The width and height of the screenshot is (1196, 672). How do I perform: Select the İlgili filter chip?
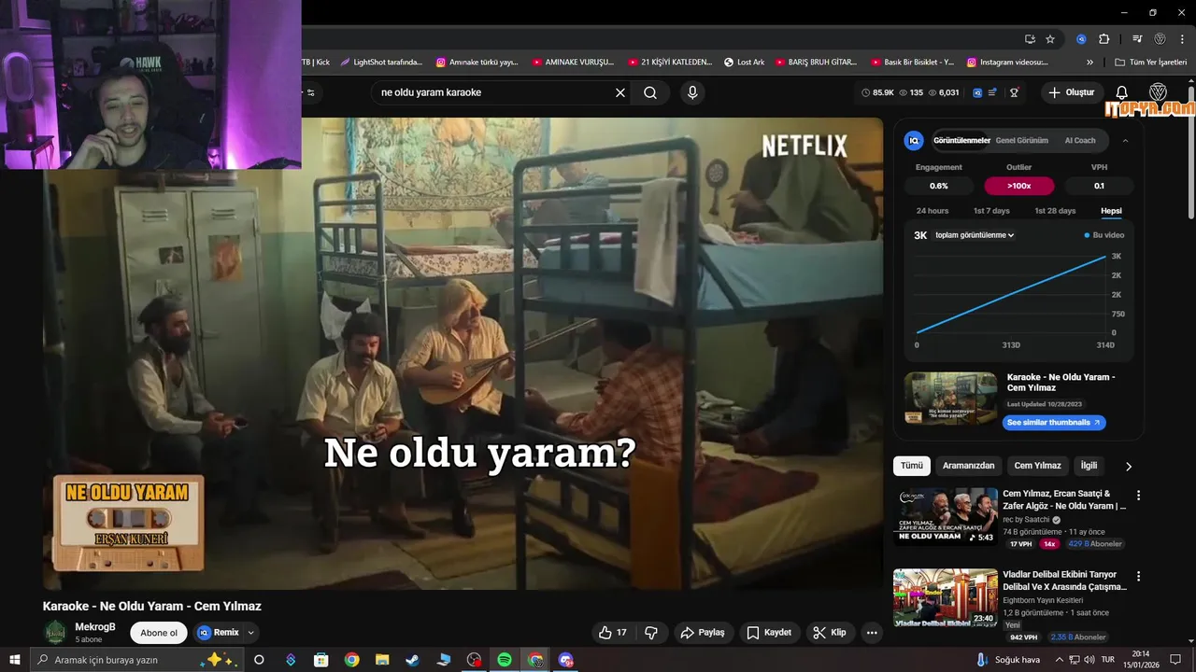pos(1089,466)
